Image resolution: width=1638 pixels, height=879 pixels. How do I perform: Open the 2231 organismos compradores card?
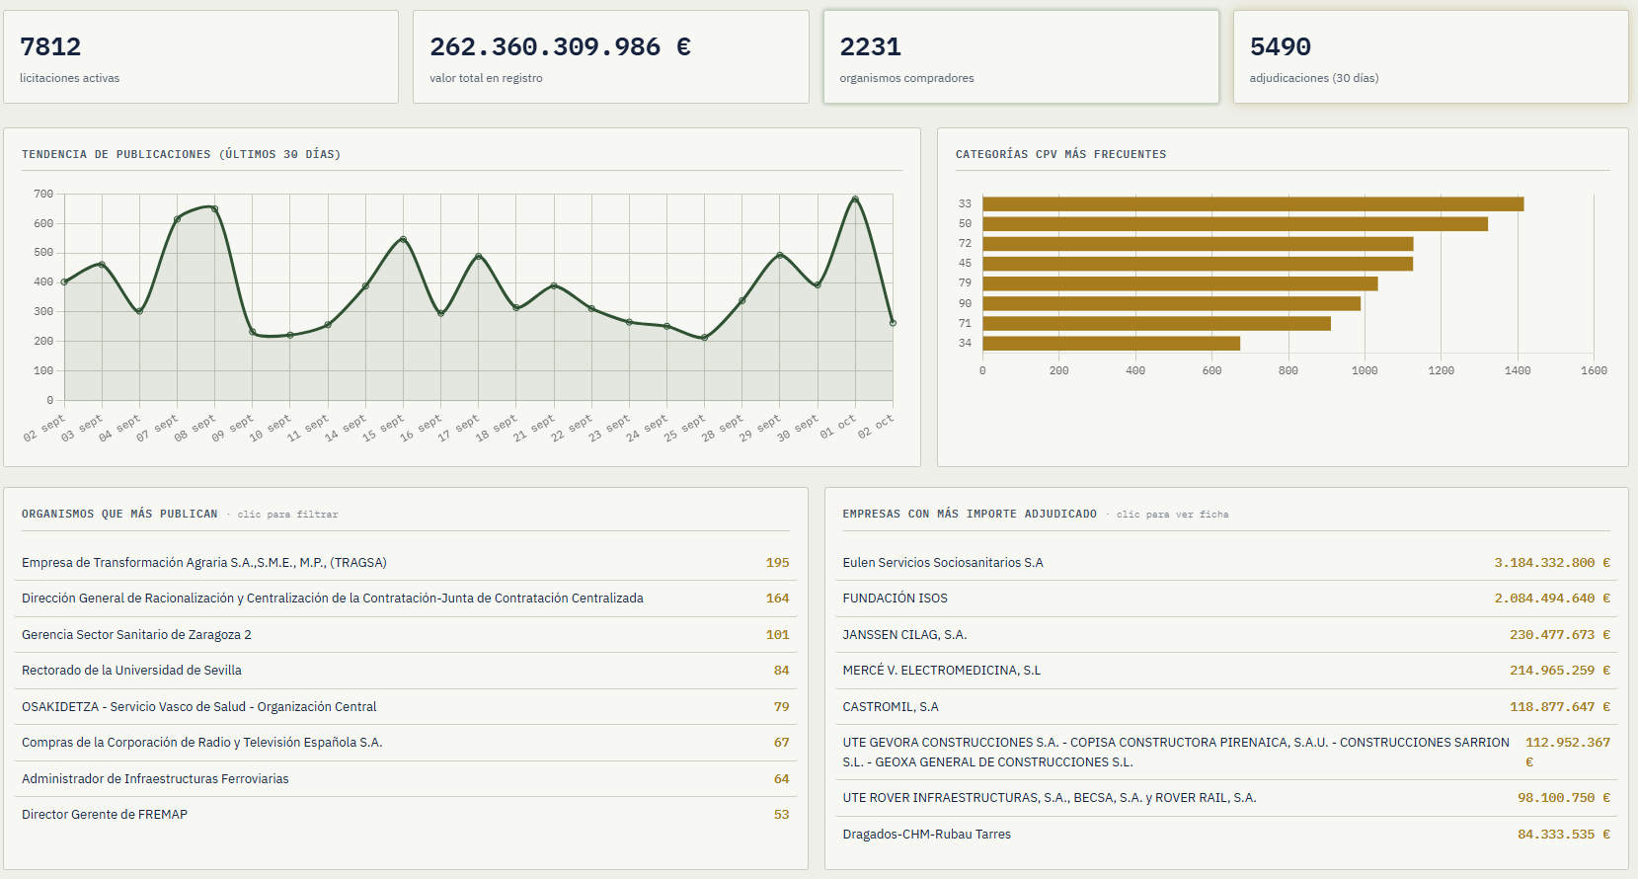point(1021,57)
